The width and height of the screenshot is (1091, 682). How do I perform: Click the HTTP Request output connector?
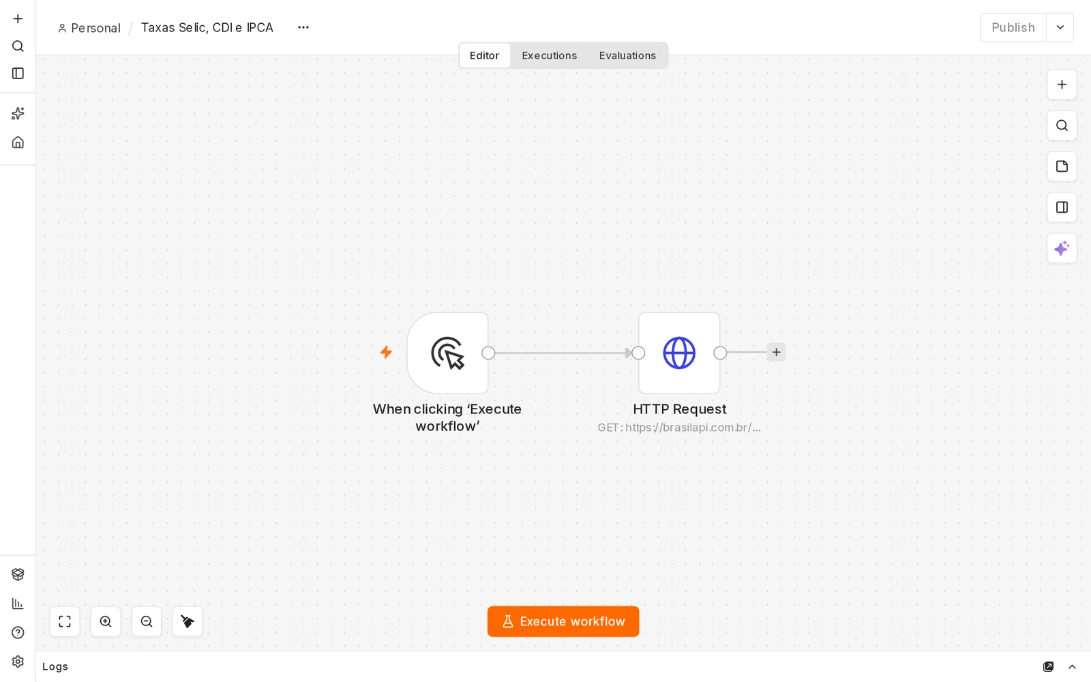coord(720,353)
